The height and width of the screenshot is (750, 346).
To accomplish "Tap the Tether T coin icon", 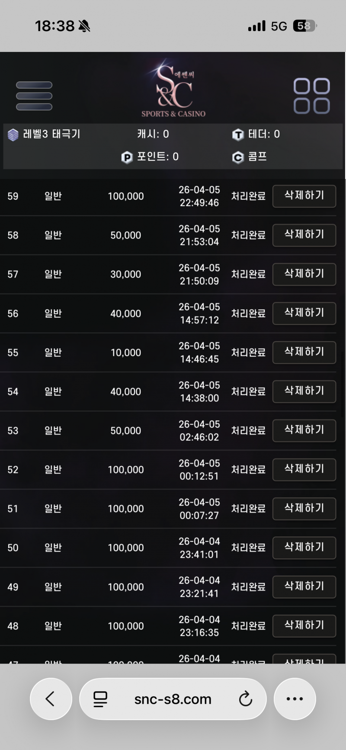I will pos(238,135).
